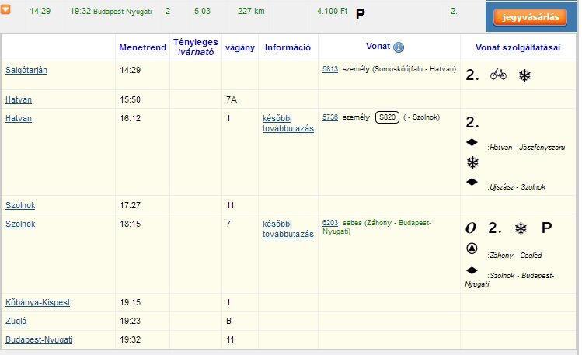Image resolution: width=582 pixels, height=355 pixels.
Task: Collapse the 14:29 journey details arrow
Action: click(5, 9)
